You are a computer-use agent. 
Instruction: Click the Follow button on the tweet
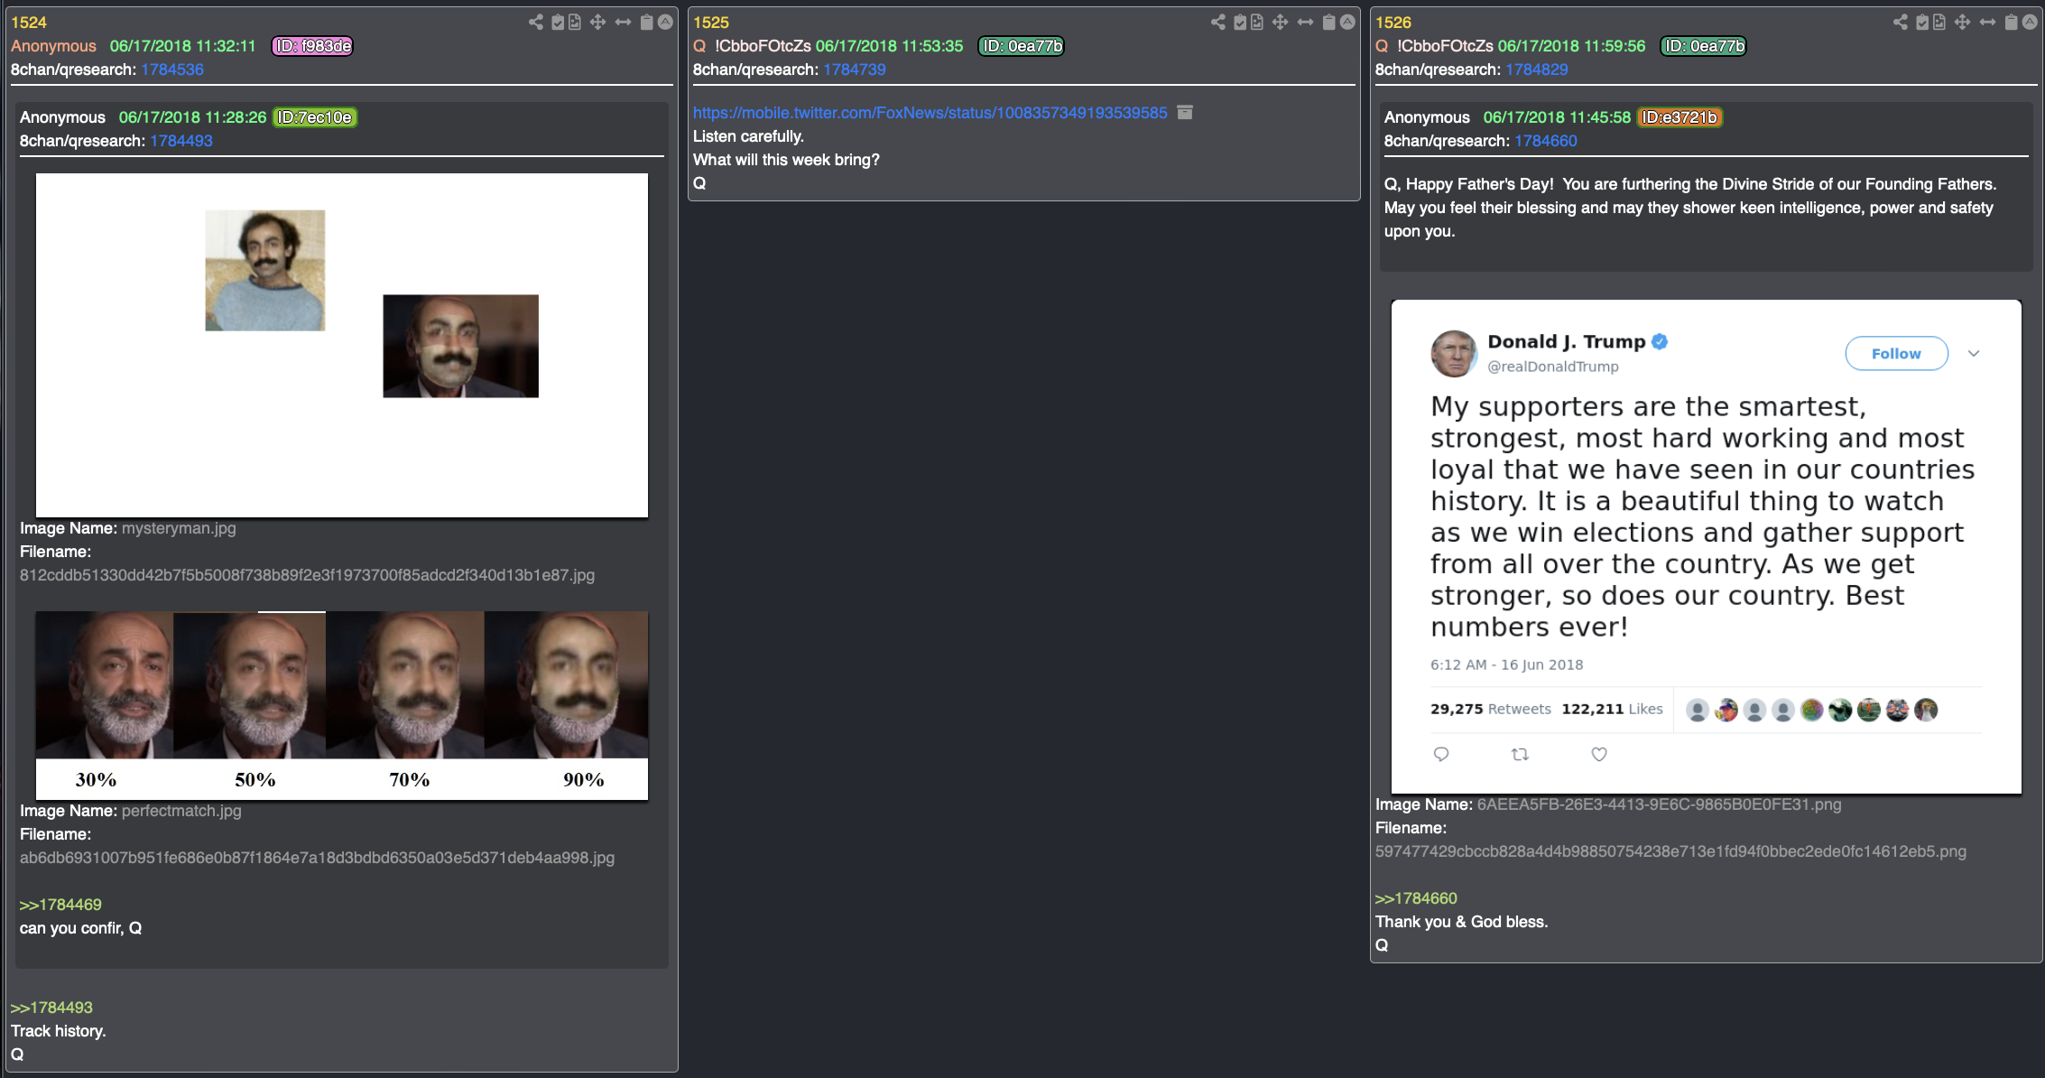1896,354
